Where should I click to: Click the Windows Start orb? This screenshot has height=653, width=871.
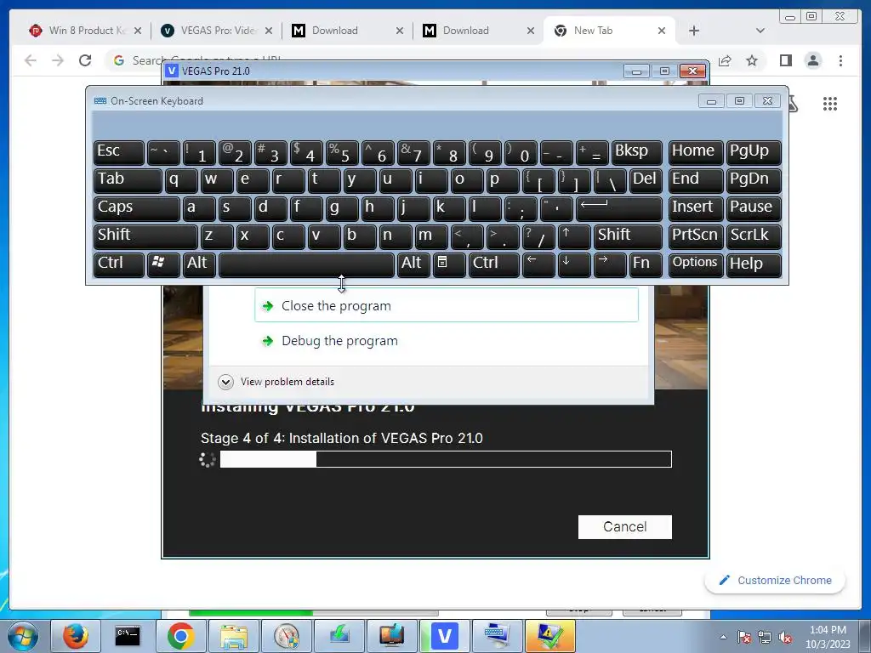(x=23, y=636)
